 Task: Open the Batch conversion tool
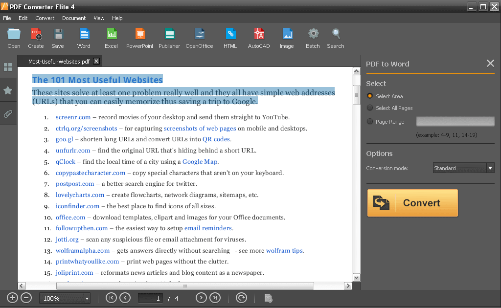pos(313,38)
